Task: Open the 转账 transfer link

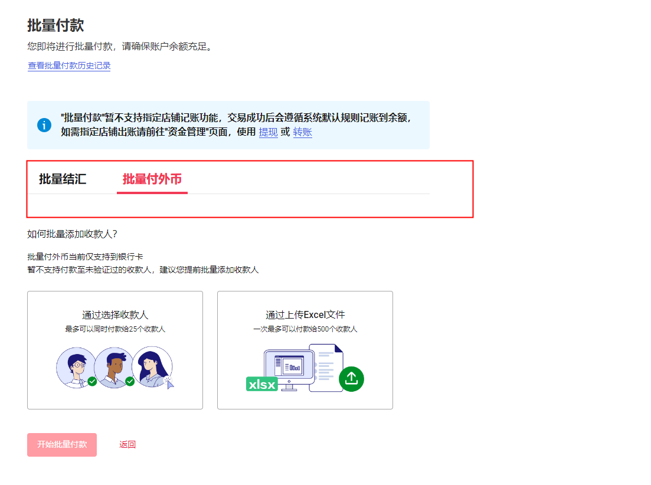Action: coord(303,132)
